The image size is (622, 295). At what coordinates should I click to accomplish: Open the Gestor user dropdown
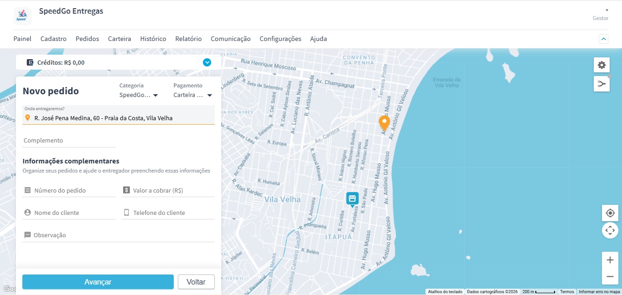coord(606,10)
